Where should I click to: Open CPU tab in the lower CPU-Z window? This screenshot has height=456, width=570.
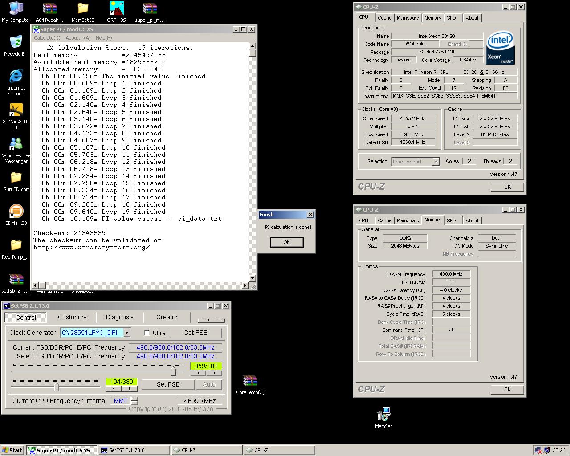(364, 220)
